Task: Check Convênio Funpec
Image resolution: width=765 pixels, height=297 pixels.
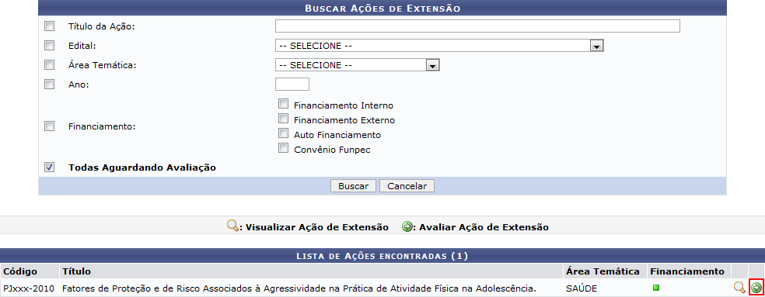Action: [x=283, y=147]
